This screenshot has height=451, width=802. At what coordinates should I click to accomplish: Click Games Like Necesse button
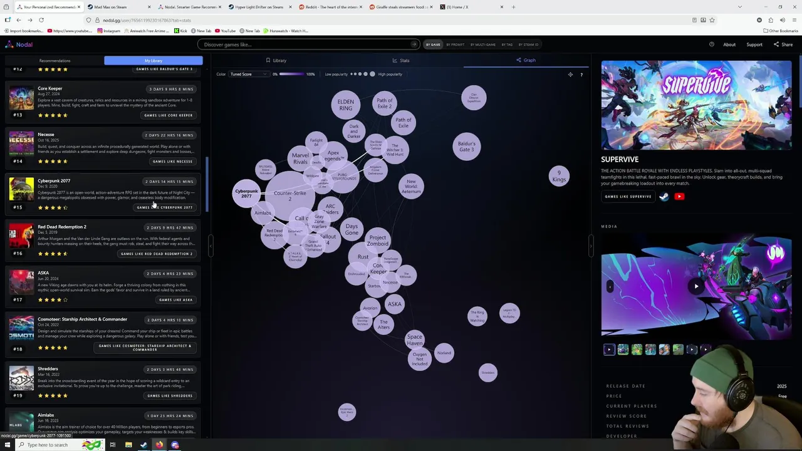tap(172, 162)
